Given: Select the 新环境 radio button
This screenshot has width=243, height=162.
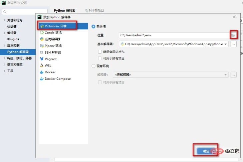Looking at the screenshot, I should tap(94, 27).
